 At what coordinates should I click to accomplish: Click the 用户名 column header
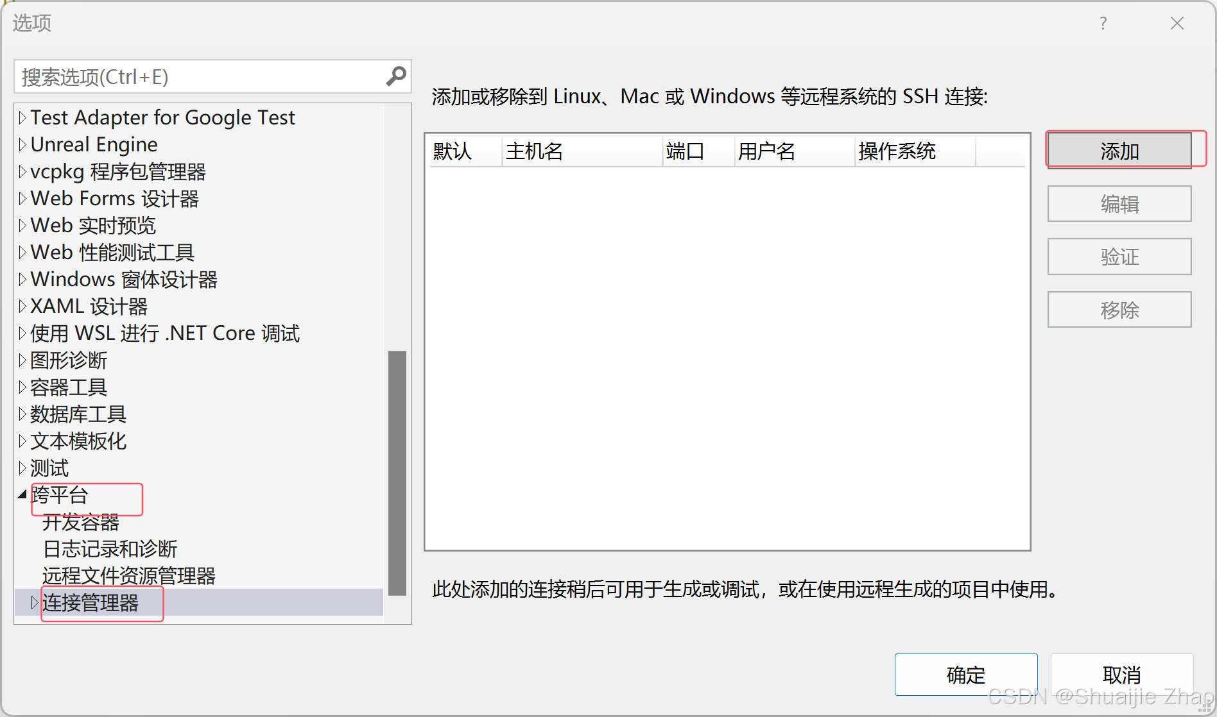795,151
